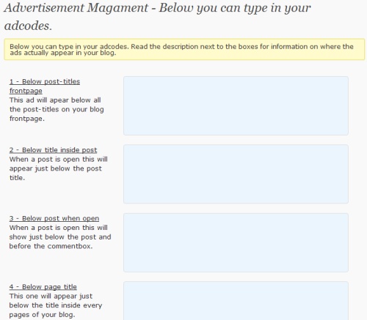
Task: Select the '3 - Below post when open' label
Action: [54, 218]
